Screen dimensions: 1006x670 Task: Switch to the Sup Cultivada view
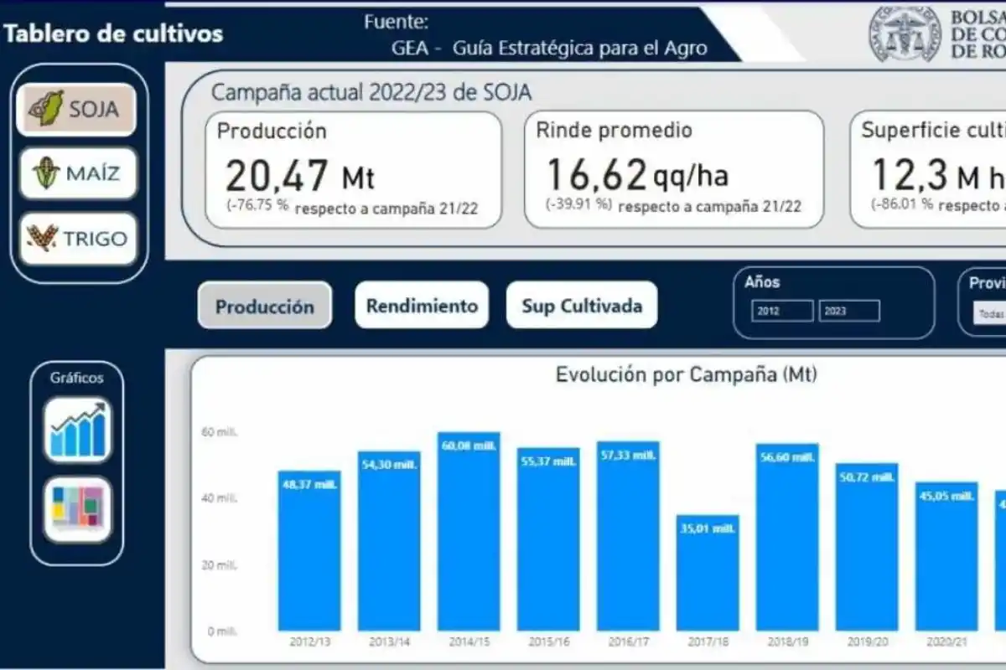pos(582,306)
